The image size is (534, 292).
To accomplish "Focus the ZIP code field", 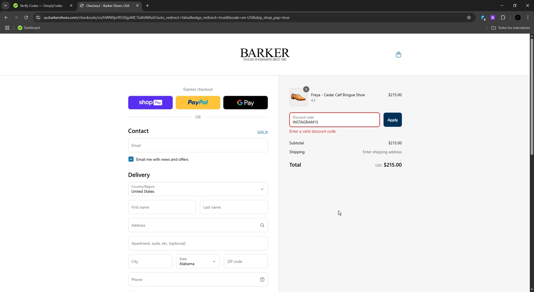I will click(x=246, y=261).
